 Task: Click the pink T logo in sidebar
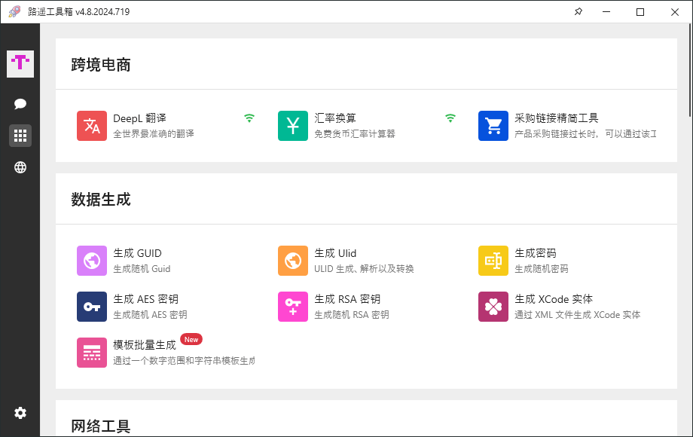pyautogui.click(x=20, y=64)
